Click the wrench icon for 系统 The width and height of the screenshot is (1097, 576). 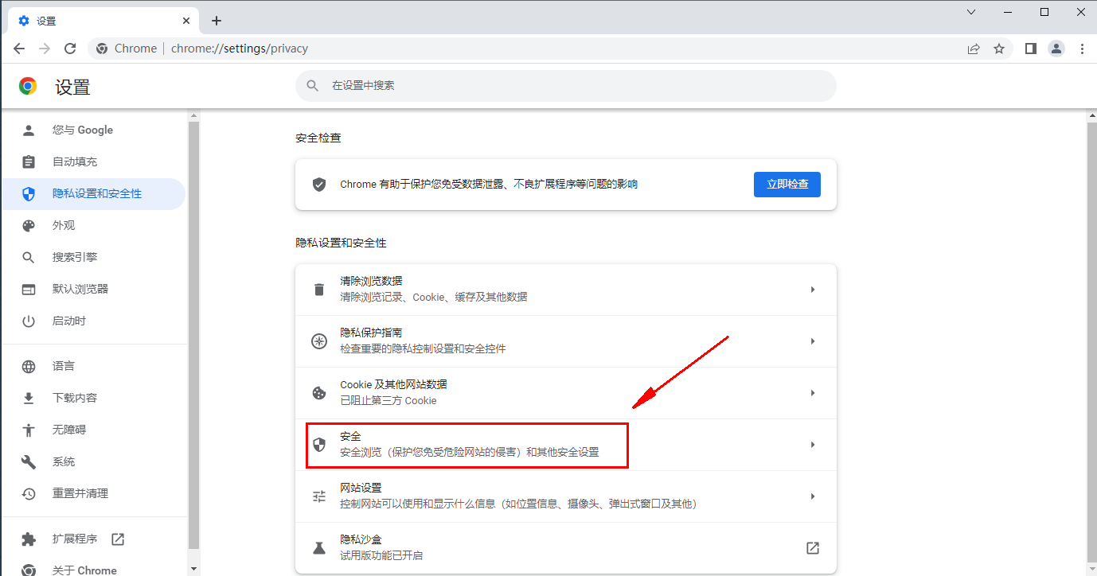tap(29, 461)
